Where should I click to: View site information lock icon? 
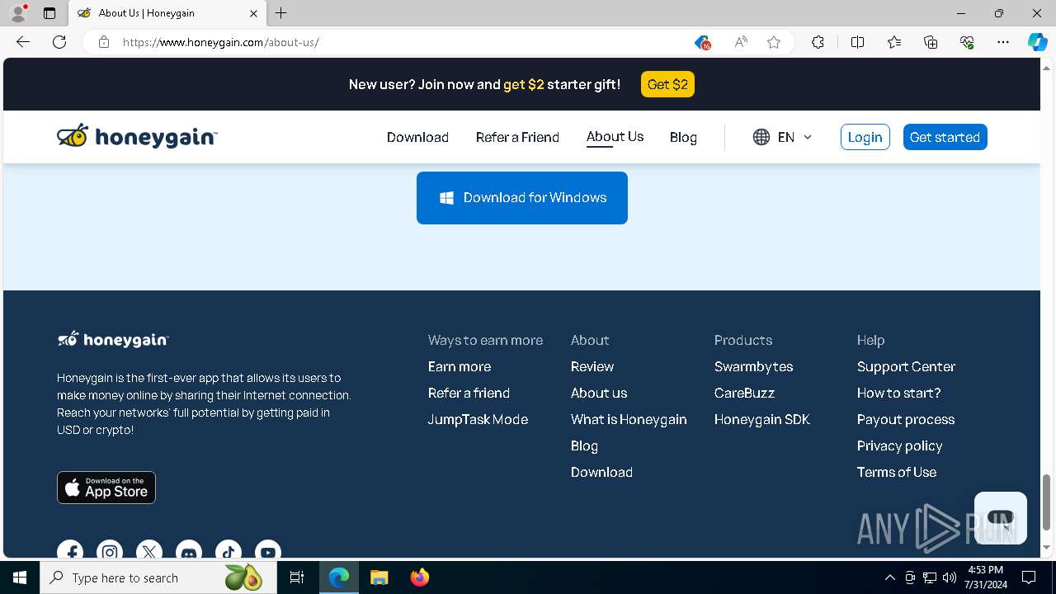pos(104,42)
